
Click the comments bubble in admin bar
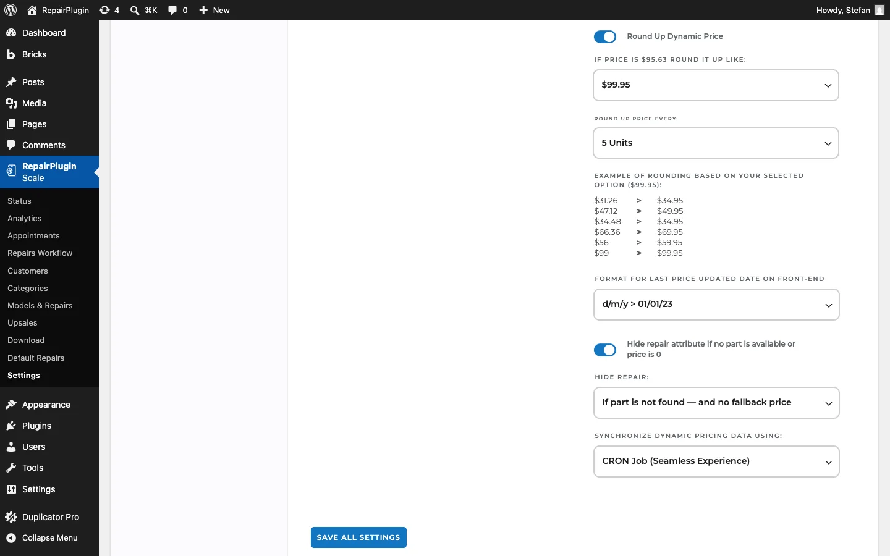tap(173, 10)
